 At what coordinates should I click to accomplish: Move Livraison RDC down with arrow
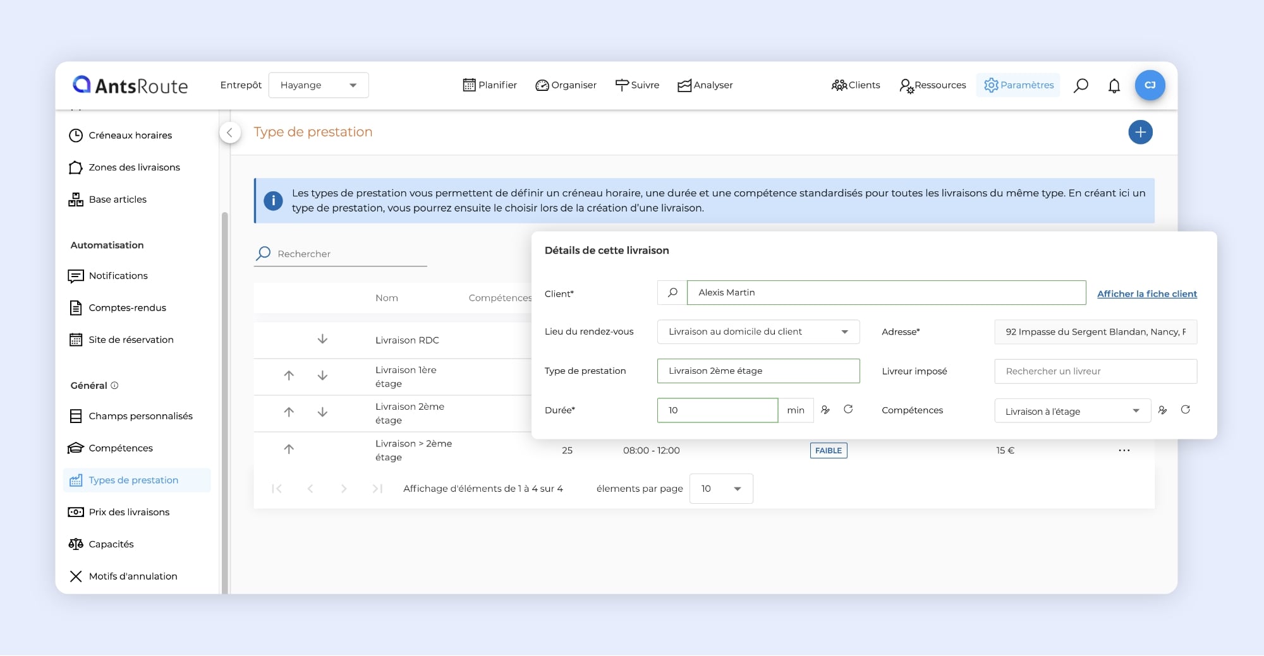[322, 340]
